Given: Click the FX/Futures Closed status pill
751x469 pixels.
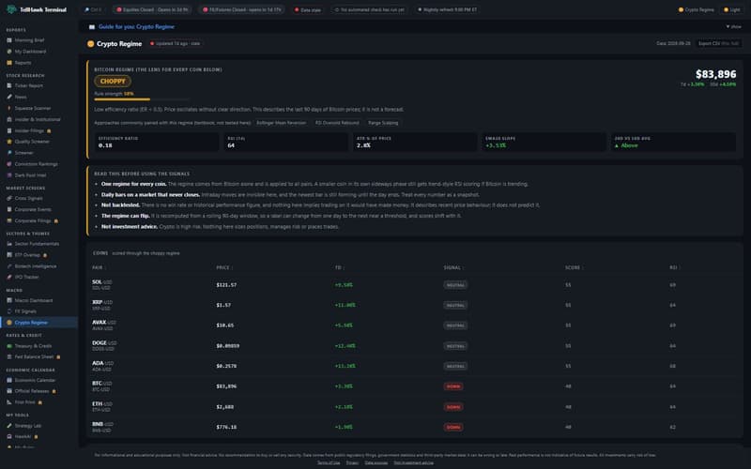Looking at the screenshot, I should [x=242, y=9].
